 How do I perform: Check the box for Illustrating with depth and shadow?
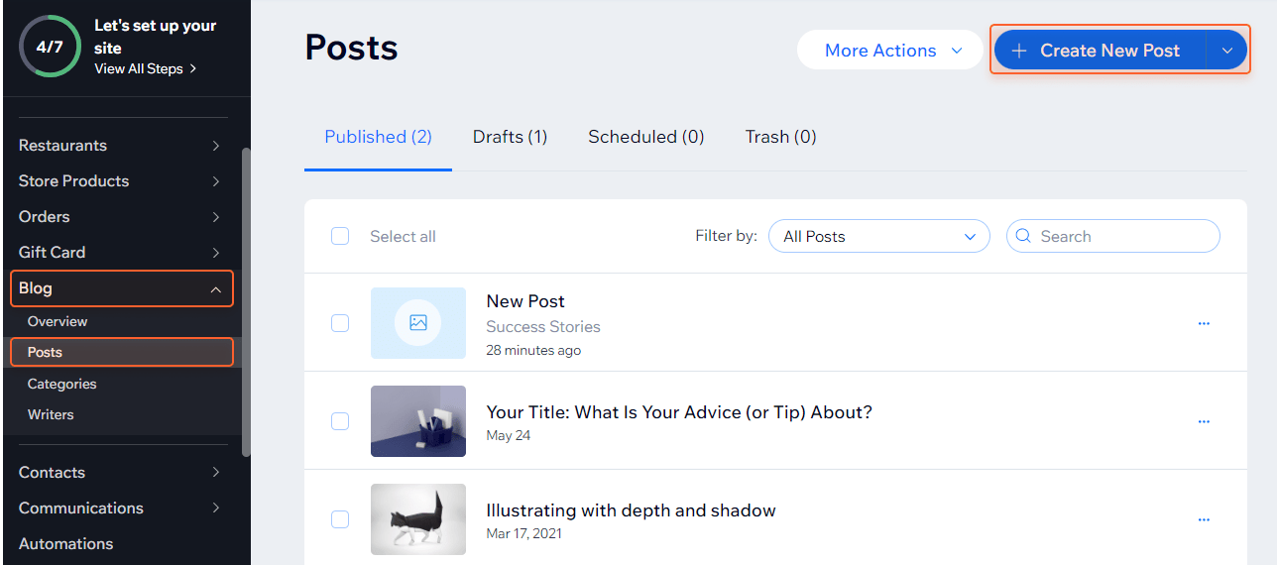click(340, 519)
